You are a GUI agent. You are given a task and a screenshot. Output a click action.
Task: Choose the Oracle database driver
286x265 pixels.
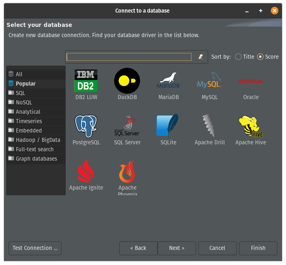(x=251, y=81)
